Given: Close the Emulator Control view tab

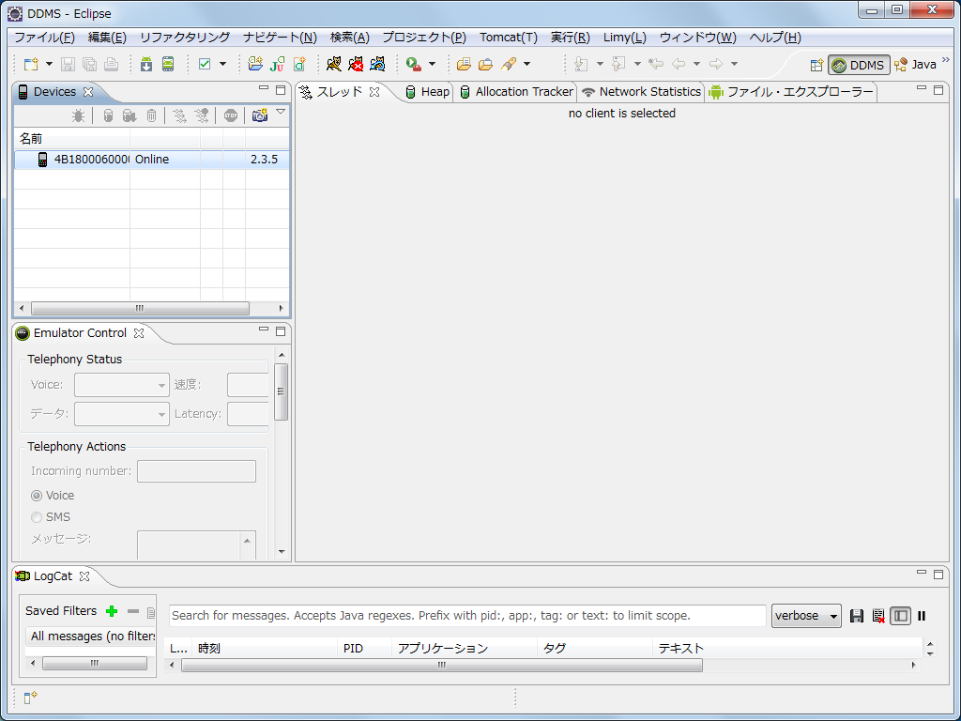Looking at the screenshot, I should pyautogui.click(x=139, y=333).
